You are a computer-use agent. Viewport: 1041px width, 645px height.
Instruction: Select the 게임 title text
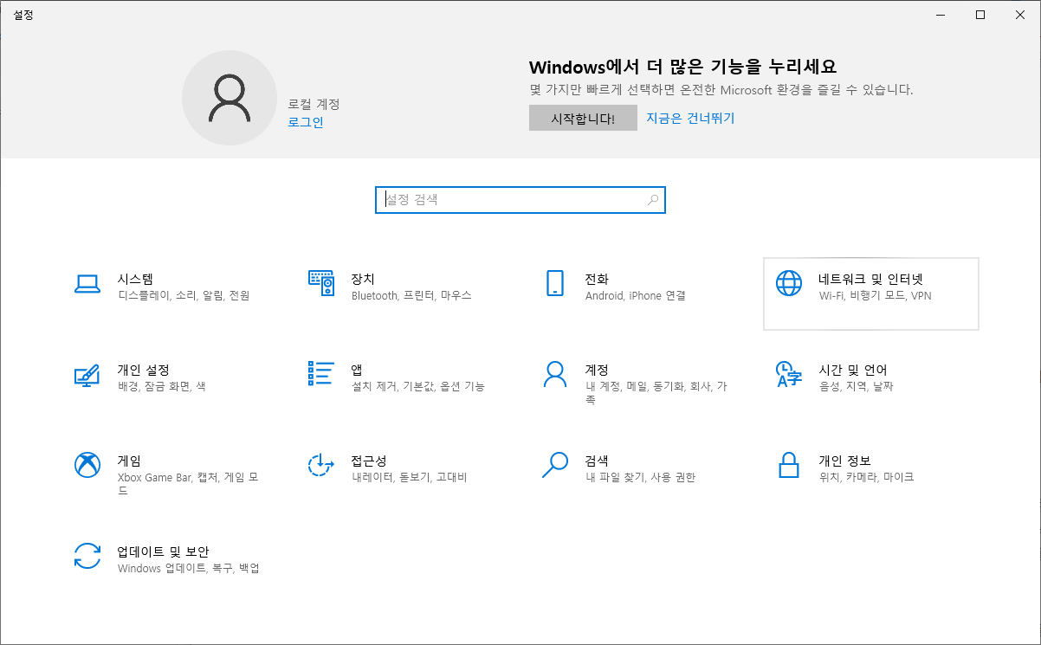(129, 461)
